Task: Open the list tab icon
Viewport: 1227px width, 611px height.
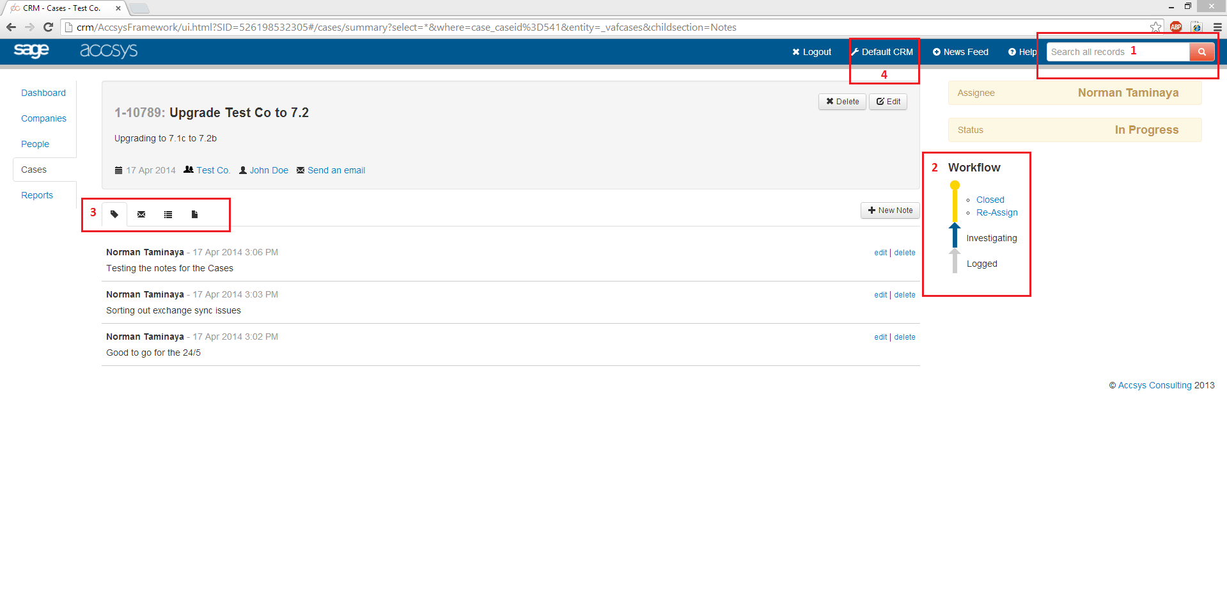Action: [x=168, y=214]
